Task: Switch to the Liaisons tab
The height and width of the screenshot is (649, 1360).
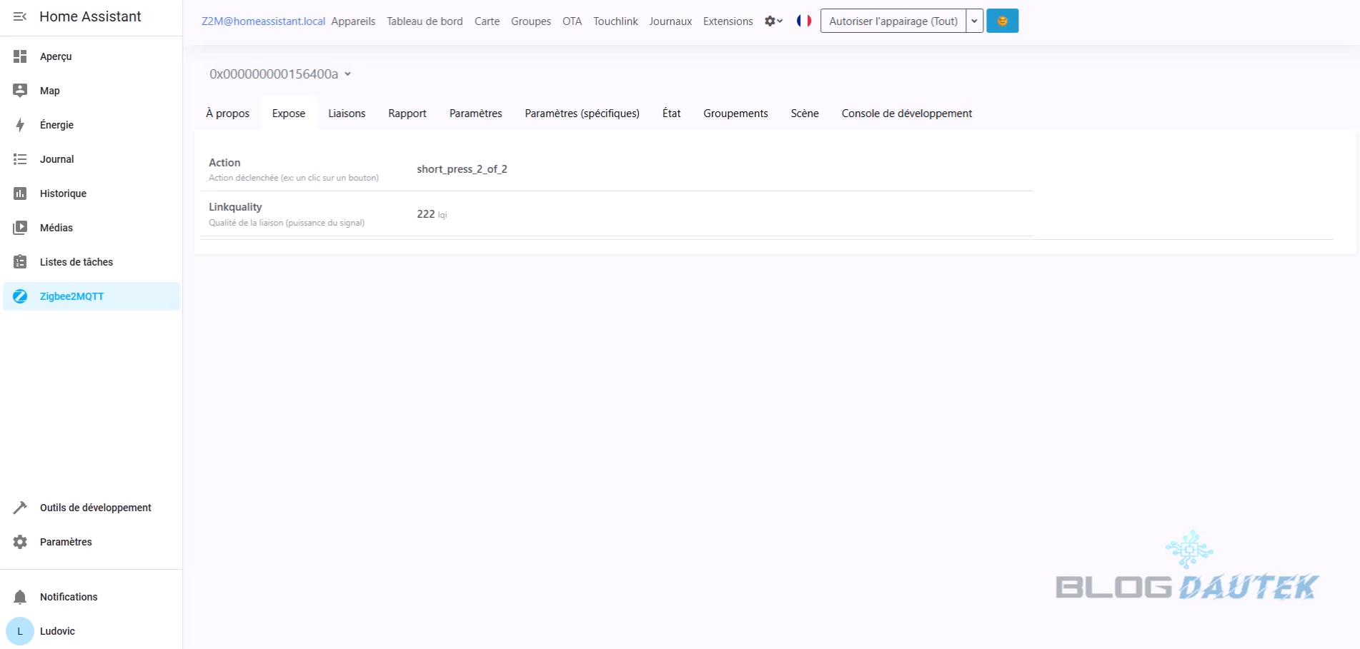Action: [x=347, y=114]
